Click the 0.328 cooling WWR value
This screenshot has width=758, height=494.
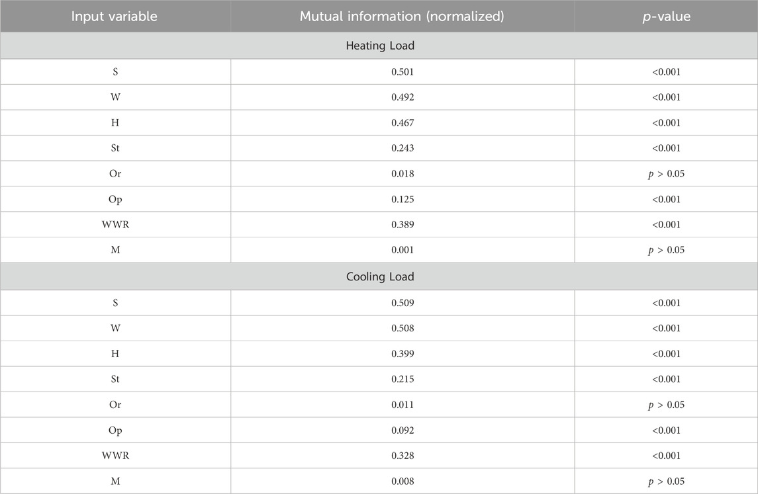tap(403, 456)
